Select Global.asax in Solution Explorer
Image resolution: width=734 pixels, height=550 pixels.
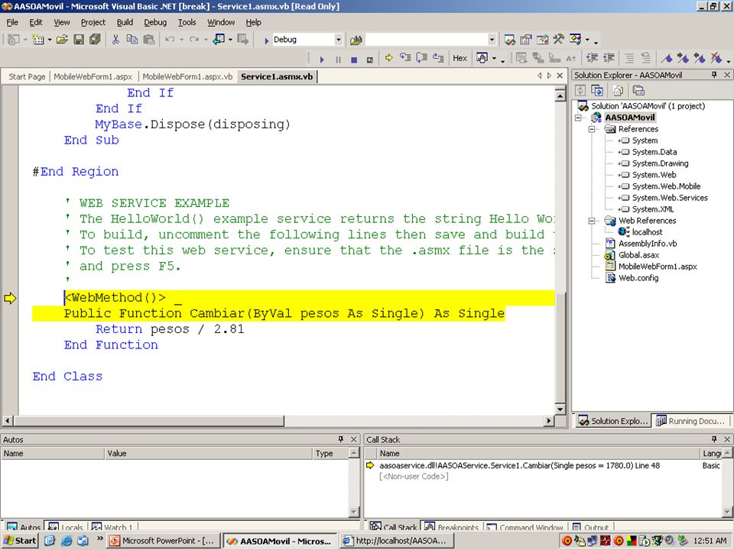click(x=638, y=255)
